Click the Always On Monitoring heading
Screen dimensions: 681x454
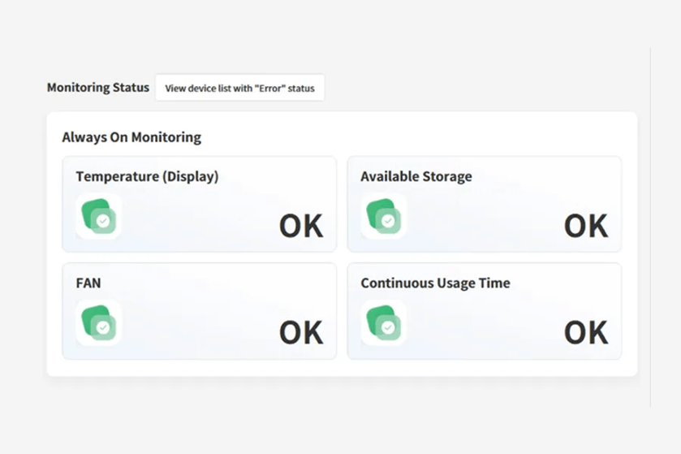tap(131, 137)
